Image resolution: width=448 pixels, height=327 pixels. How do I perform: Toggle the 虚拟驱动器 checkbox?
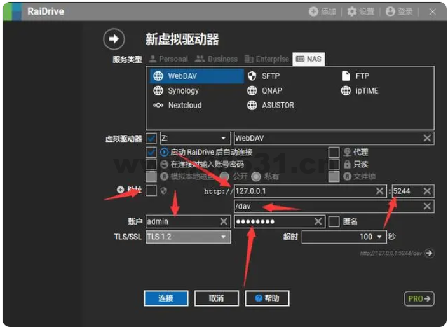(151, 139)
